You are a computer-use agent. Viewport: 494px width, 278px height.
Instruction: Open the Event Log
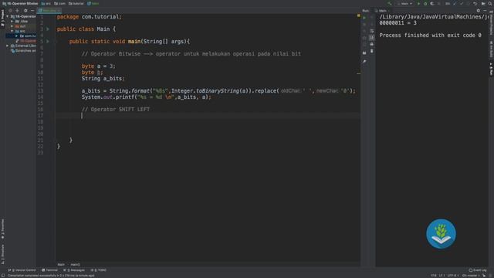pyautogui.click(x=478, y=270)
